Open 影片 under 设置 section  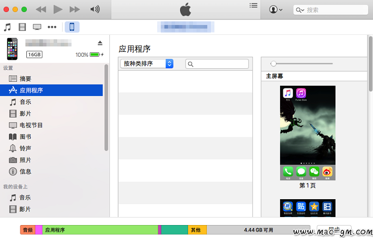51,114
